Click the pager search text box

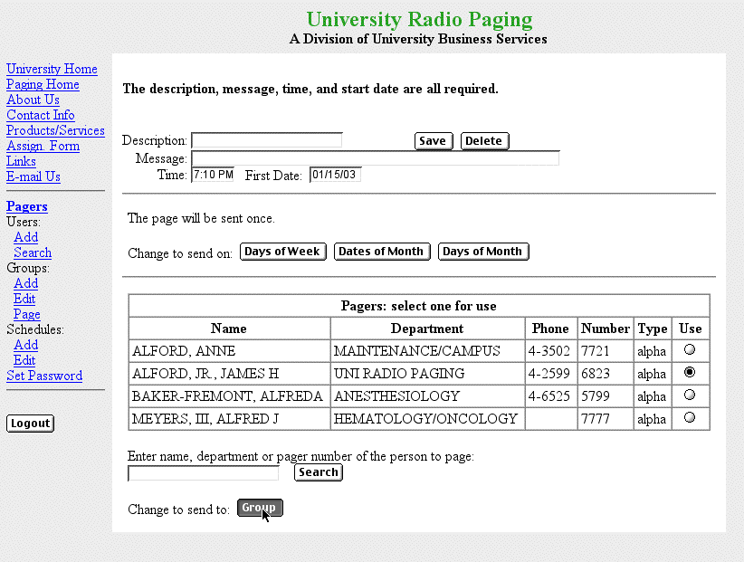click(x=204, y=473)
